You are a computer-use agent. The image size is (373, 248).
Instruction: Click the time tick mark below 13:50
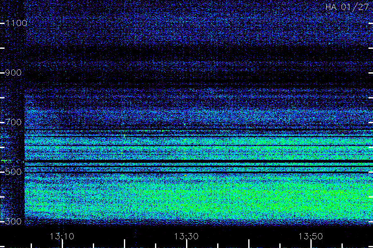click(311, 244)
